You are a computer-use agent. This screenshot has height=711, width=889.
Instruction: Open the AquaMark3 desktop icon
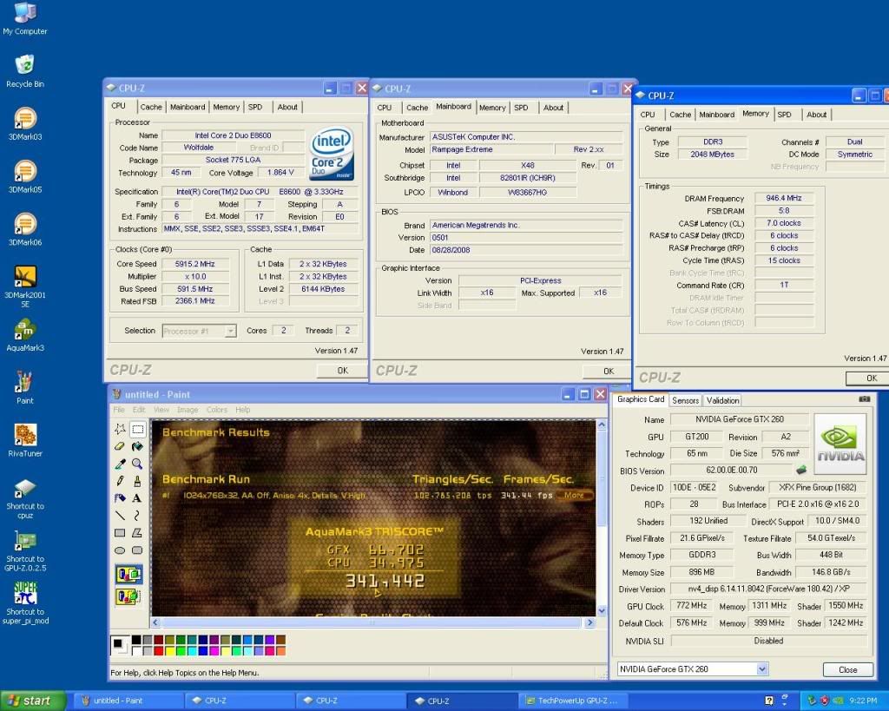[25, 334]
